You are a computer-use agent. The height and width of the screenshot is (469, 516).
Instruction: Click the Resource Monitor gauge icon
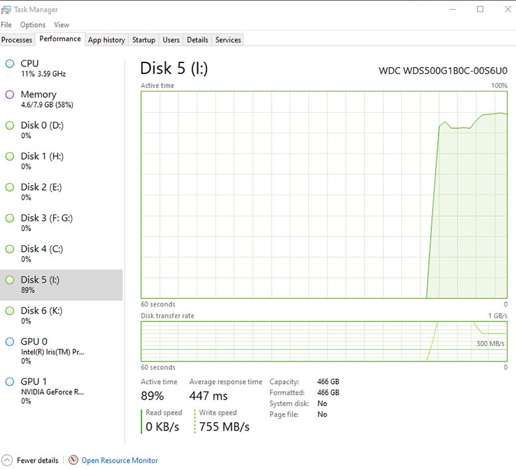tap(73, 460)
